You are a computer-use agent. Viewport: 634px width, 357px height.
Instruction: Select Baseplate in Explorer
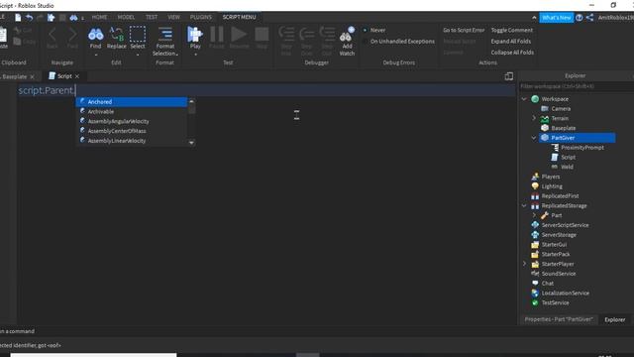click(564, 128)
